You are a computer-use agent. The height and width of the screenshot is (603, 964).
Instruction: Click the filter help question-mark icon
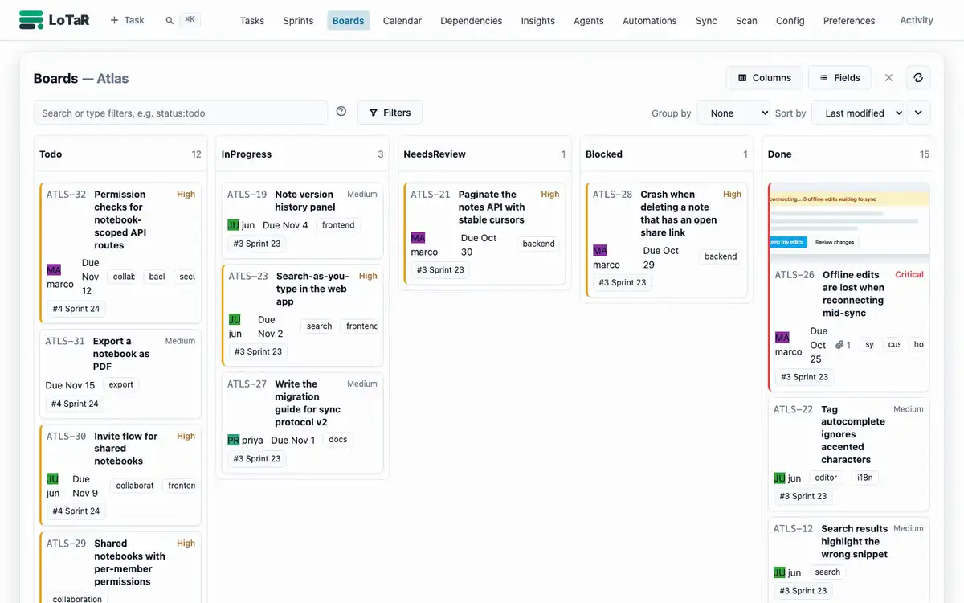(x=341, y=112)
